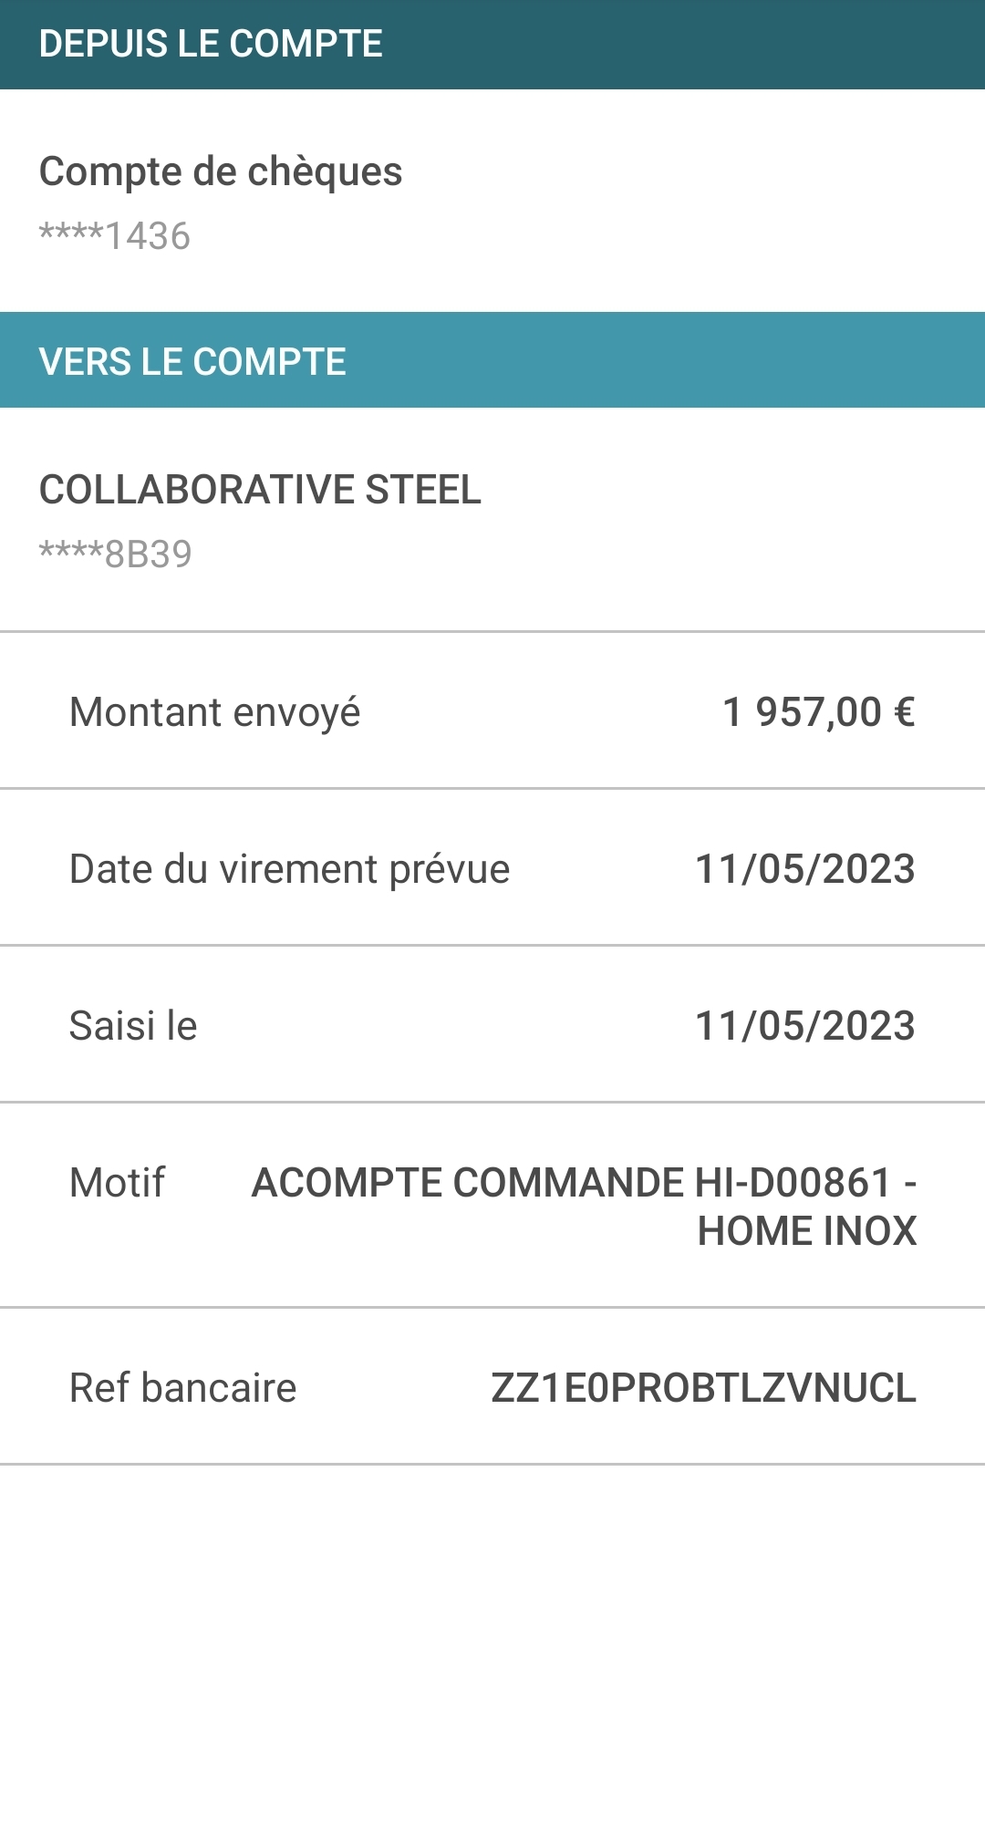Select the "Compte de chèques" account name

[221, 171]
